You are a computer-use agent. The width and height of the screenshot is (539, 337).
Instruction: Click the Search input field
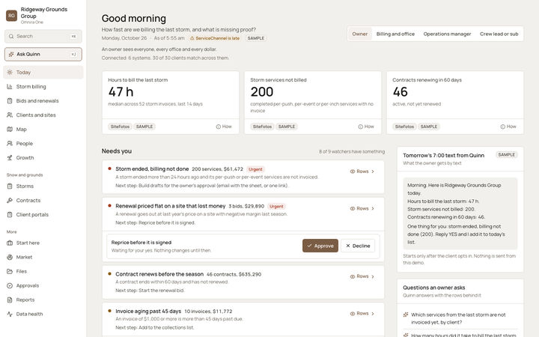click(43, 36)
